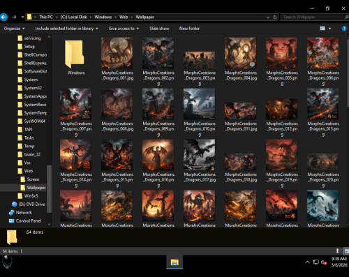Click the network tray icon
This screenshot has height=277, width=349.
pyautogui.click(x=315, y=262)
